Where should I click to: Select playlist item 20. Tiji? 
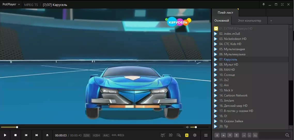pyautogui.click(x=250, y=126)
